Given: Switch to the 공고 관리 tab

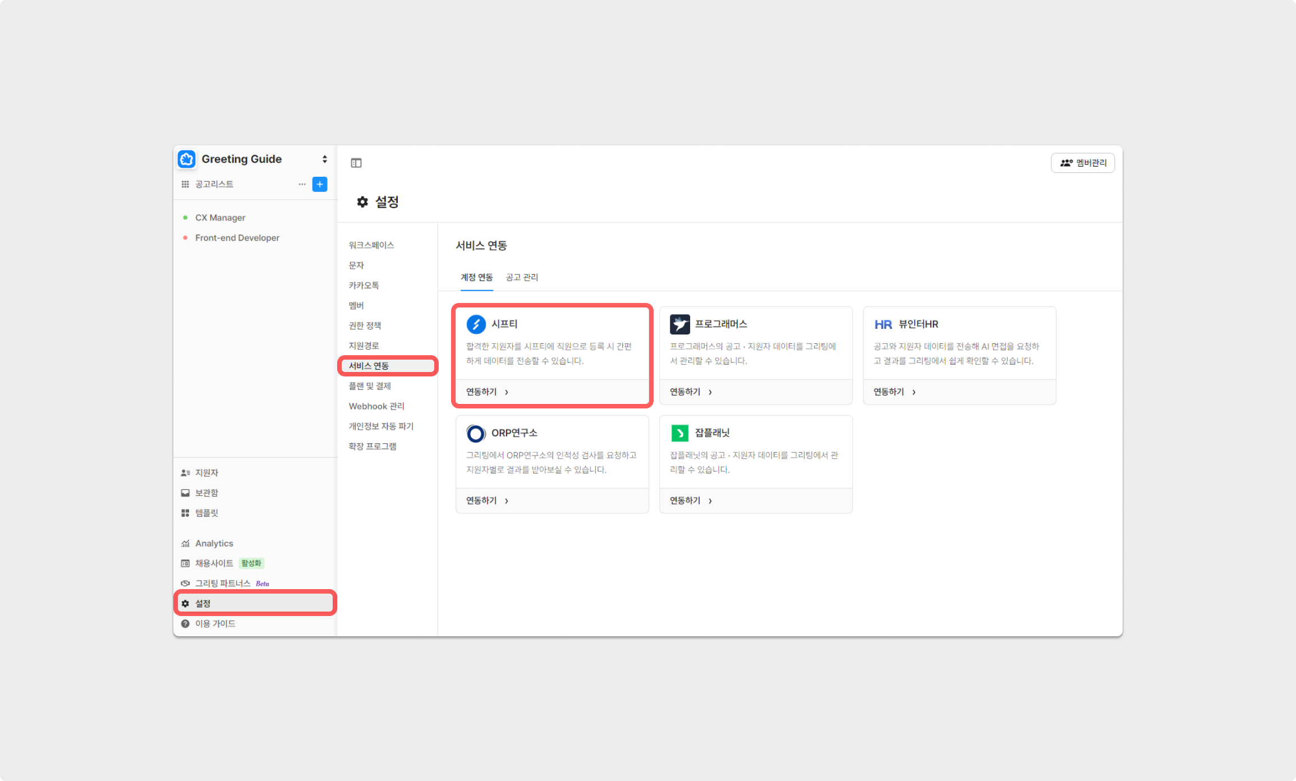Looking at the screenshot, I should (522, 277).
